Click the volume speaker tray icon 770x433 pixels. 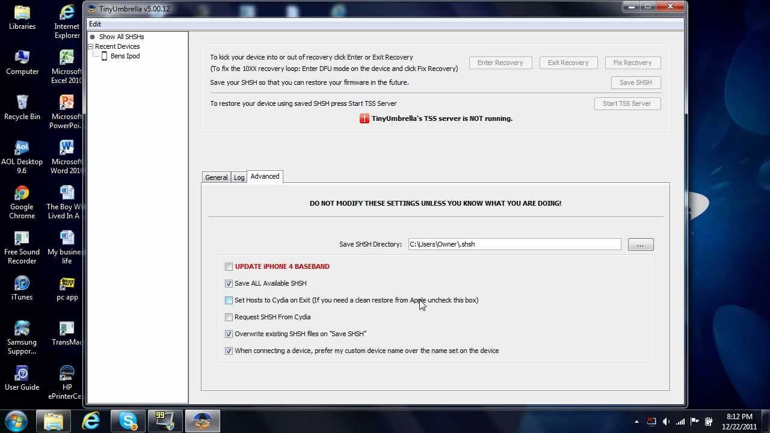pyautogui.click(x=666, y=422)
